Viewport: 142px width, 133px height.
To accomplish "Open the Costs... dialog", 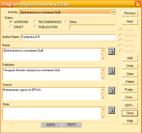I will pos(130,97).
